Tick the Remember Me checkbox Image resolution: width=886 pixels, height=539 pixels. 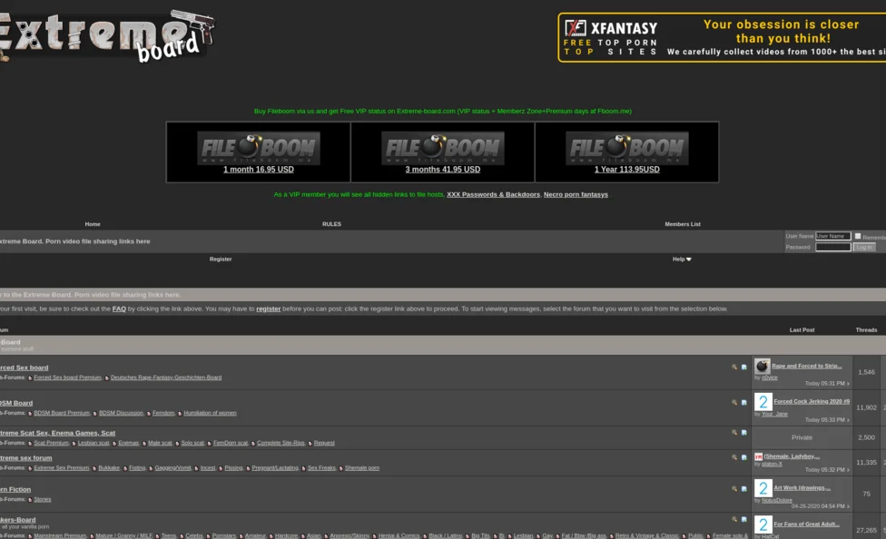[x=858, y=236]
